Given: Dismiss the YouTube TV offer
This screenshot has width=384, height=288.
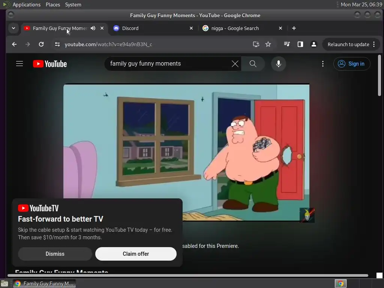Looking at the screenshot, I should 55,254.
